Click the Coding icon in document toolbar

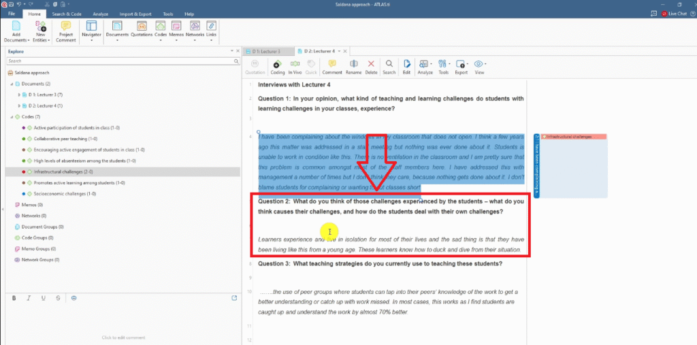tap(278, 67)
